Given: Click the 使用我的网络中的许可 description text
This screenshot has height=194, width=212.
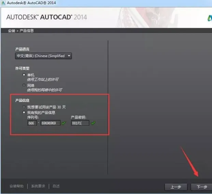Looking at the screenshot, I should tap(44, 90).
